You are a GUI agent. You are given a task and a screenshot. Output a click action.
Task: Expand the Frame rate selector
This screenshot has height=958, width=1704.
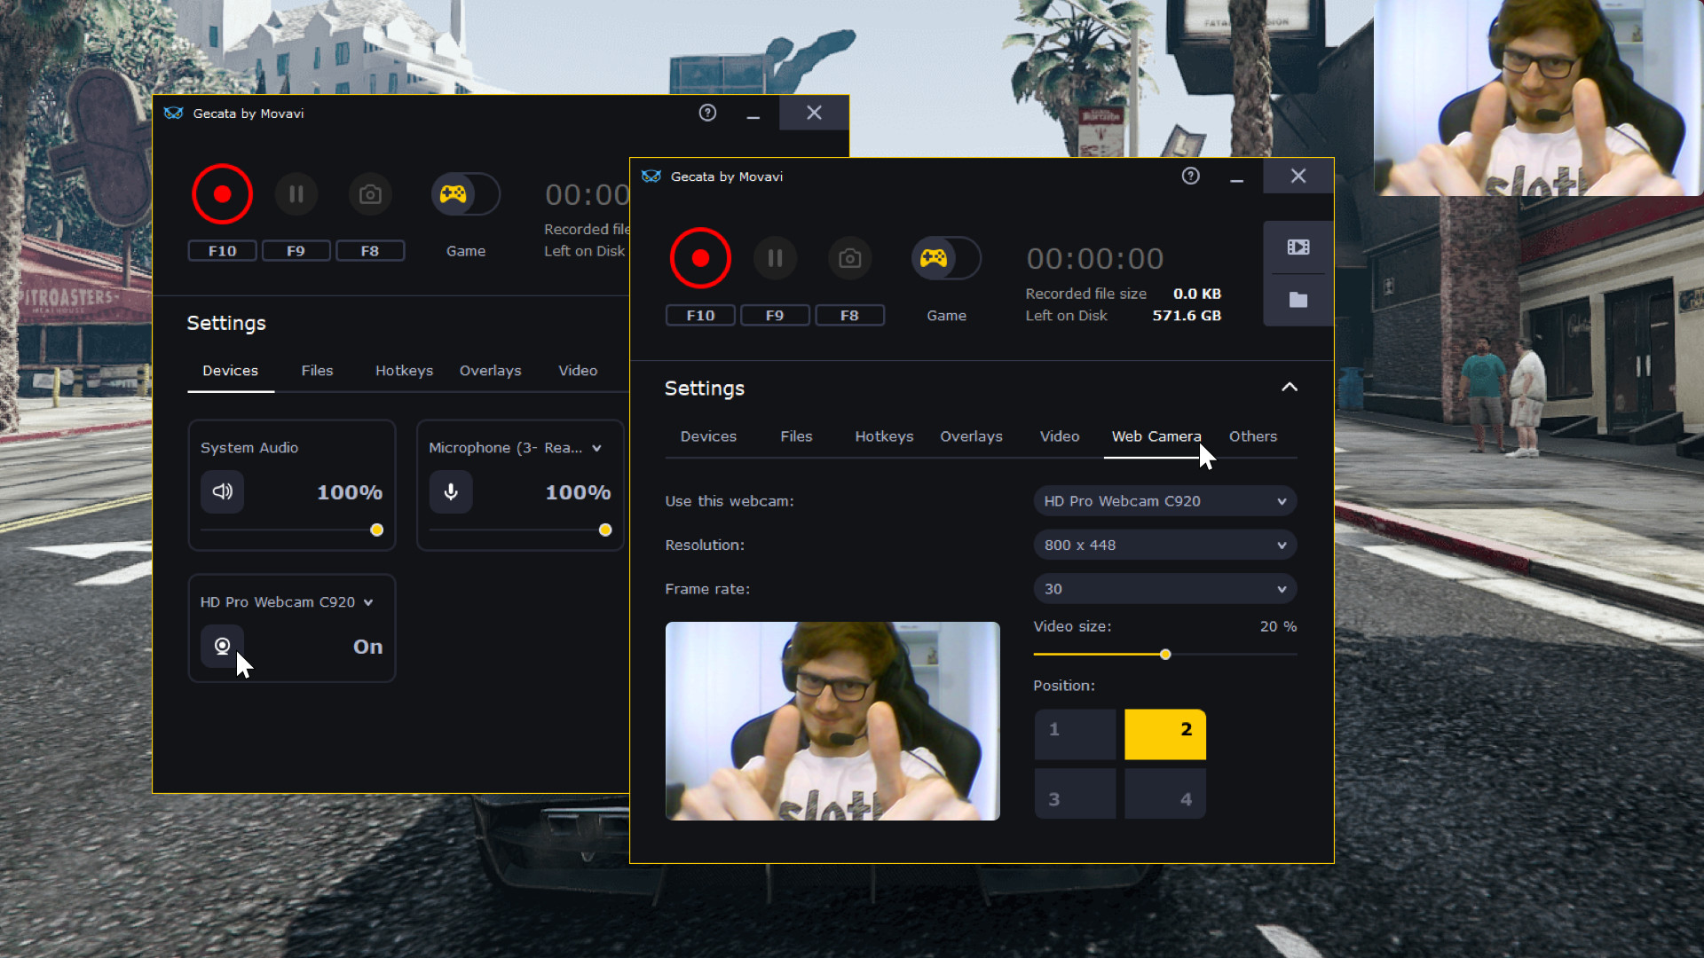pyautogui.click(x=1164, y=588)
